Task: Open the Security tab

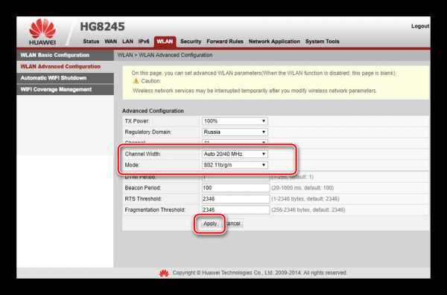Action: 191,42
